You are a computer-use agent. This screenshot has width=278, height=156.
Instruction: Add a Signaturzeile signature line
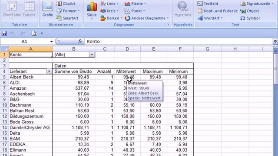pos(257,3)
